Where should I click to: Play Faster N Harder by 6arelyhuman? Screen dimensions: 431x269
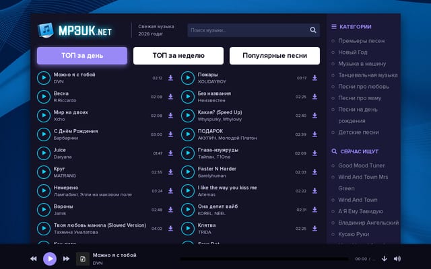coord(188,172)
